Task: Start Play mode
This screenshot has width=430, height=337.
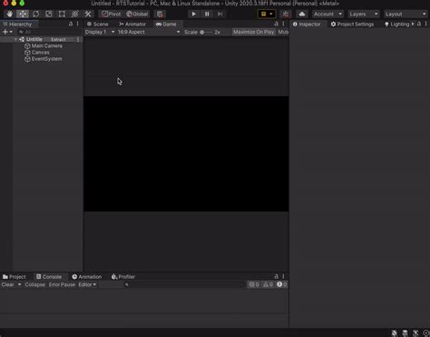Action: (193, 14)
